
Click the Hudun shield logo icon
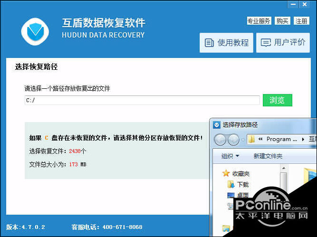click(35, 31)
